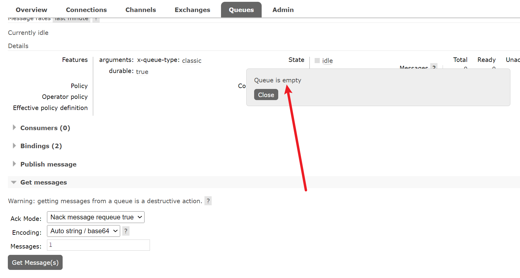Open the help icon beside destructive action warning
Image resolution: width=520 pixels, height=278 pixels.
point(208,201)
